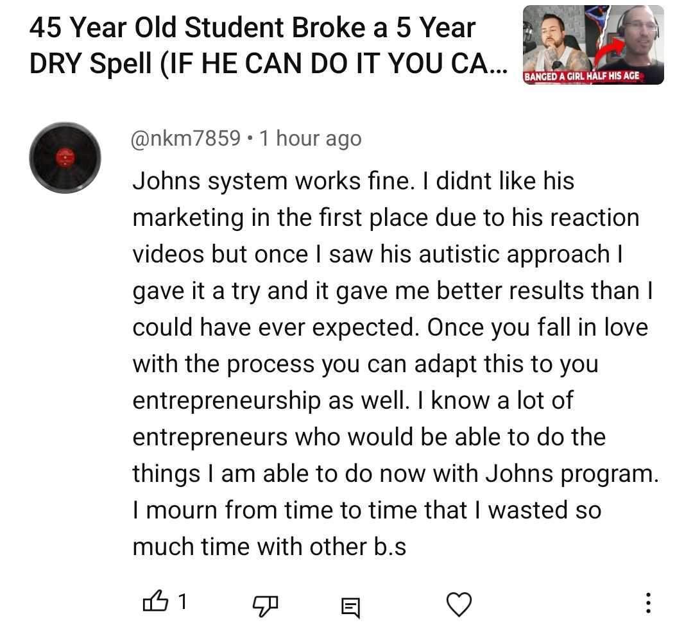The width and height of the screenshot is (693, 634).
Task: Dislike the comment with thumbs down
Action: [263, 604]
